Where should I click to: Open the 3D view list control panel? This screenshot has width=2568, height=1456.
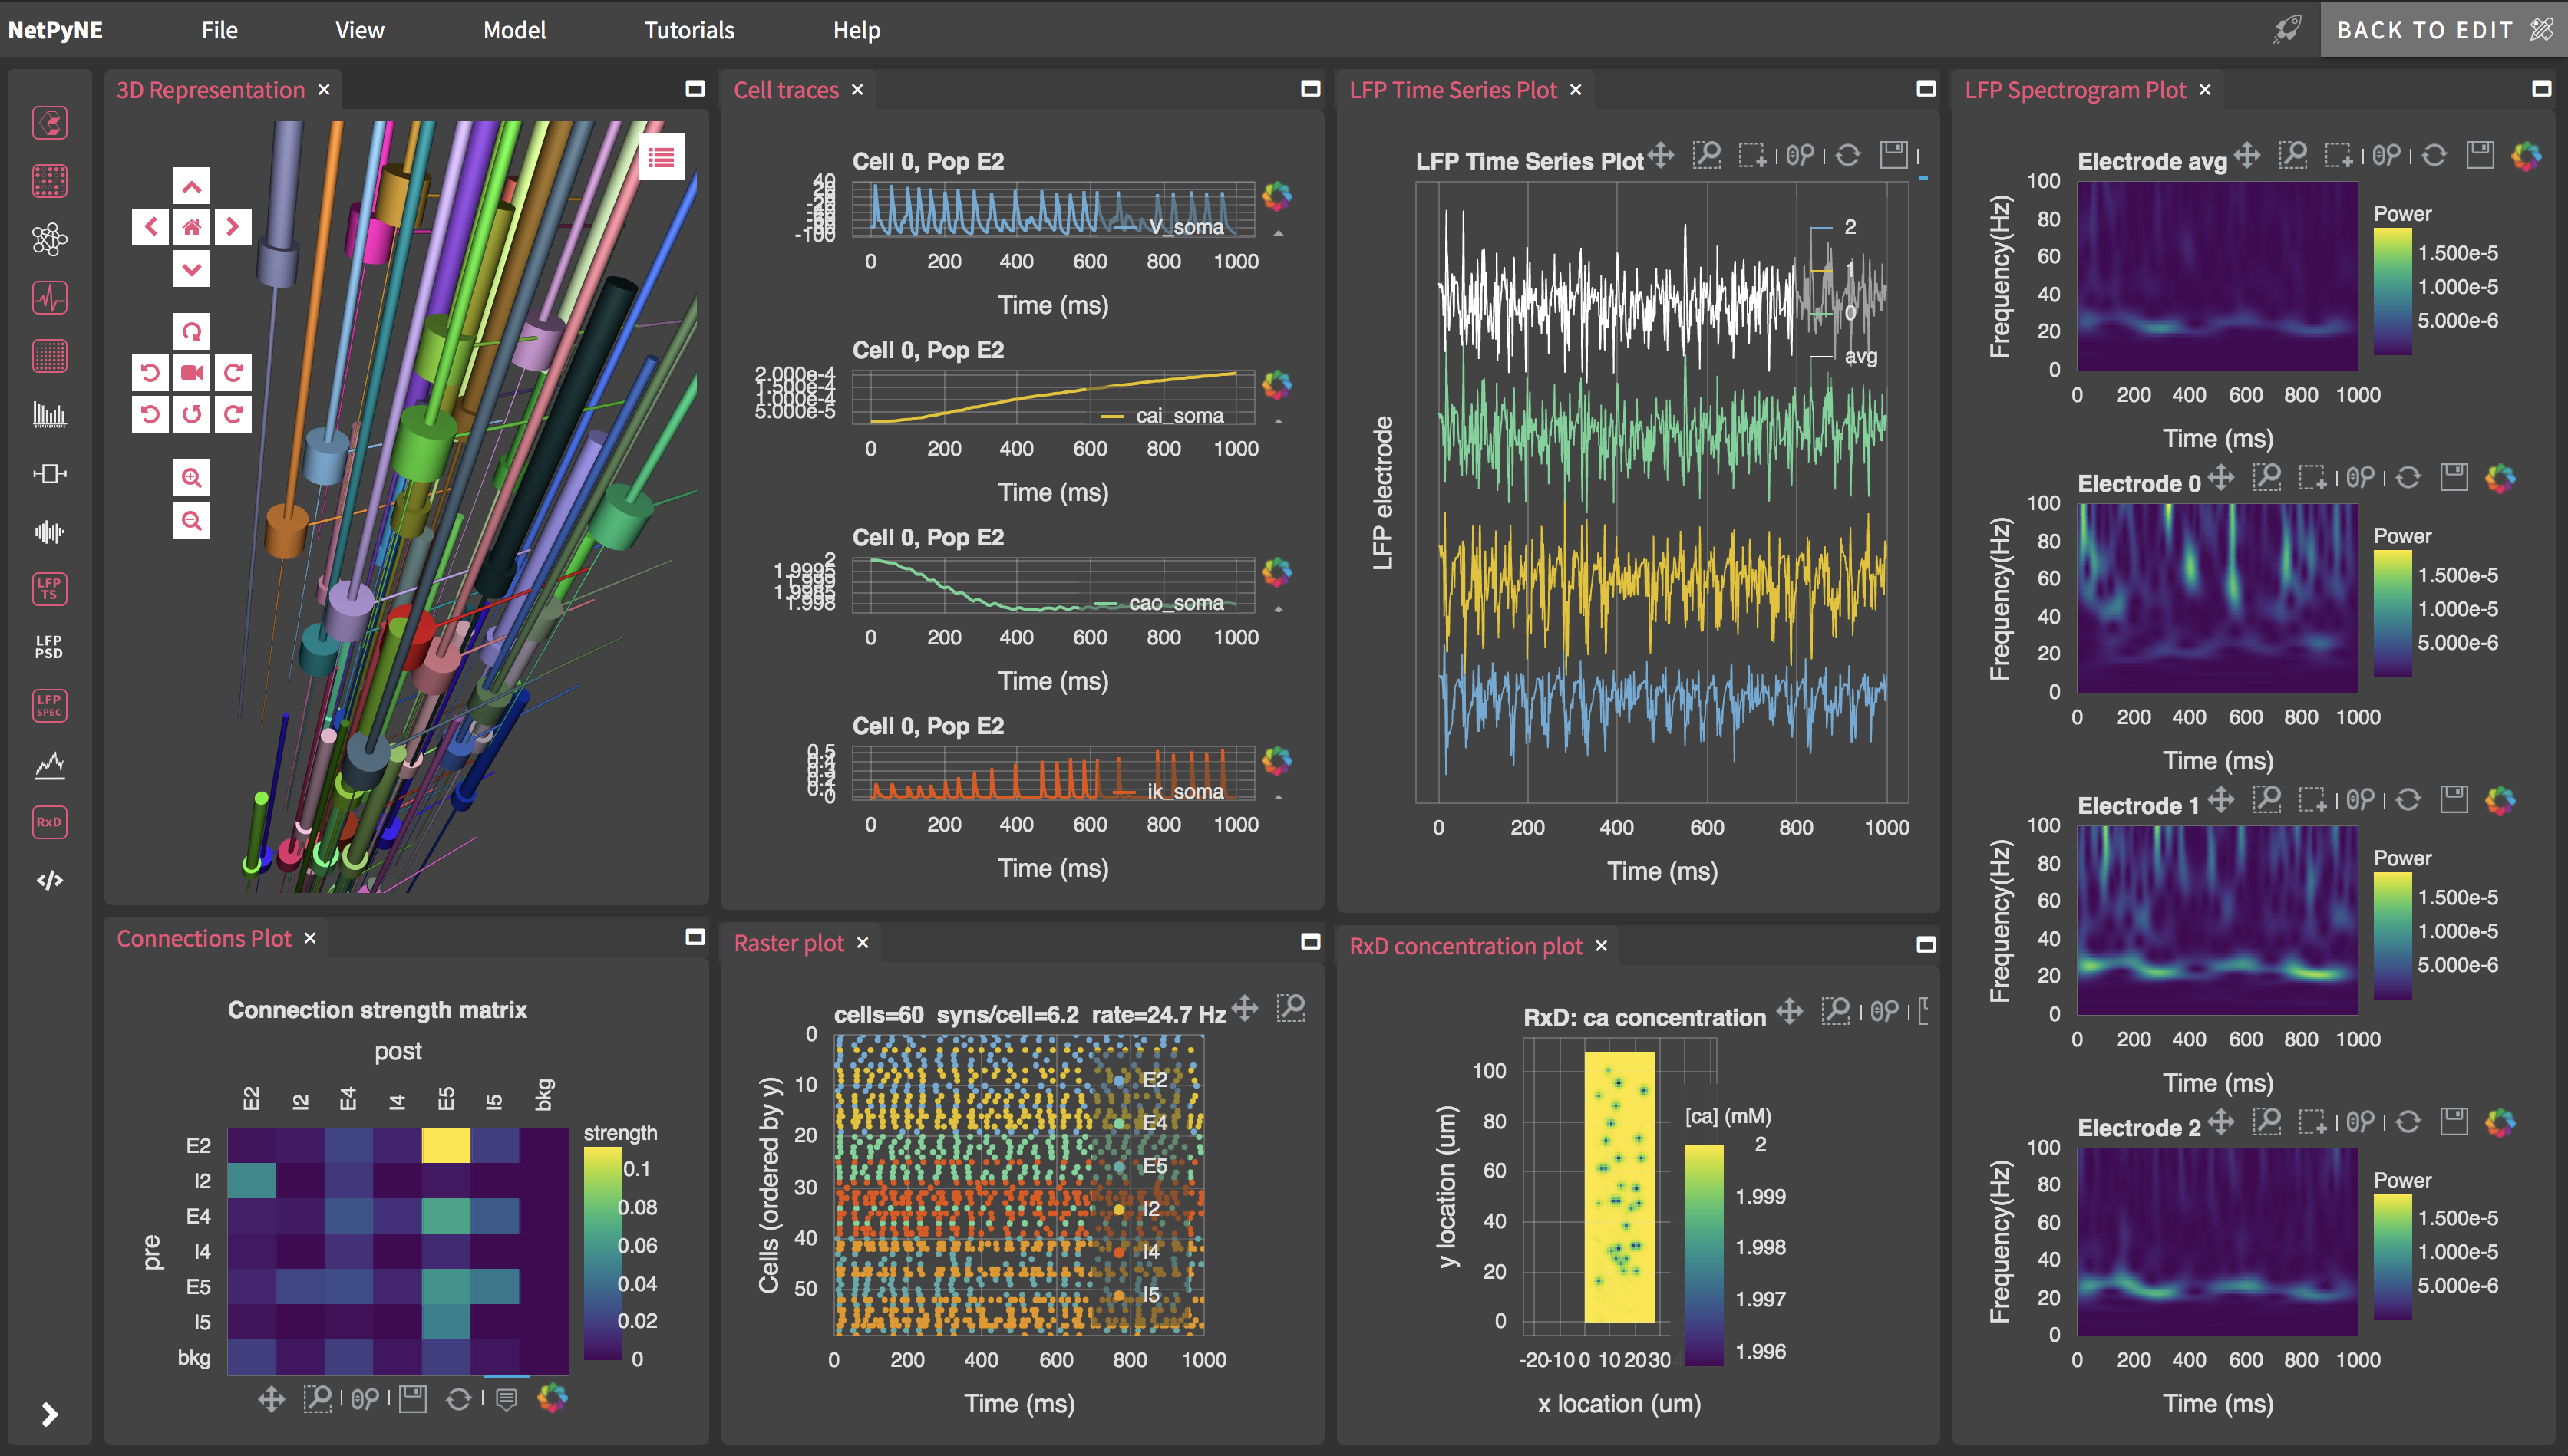662,157
